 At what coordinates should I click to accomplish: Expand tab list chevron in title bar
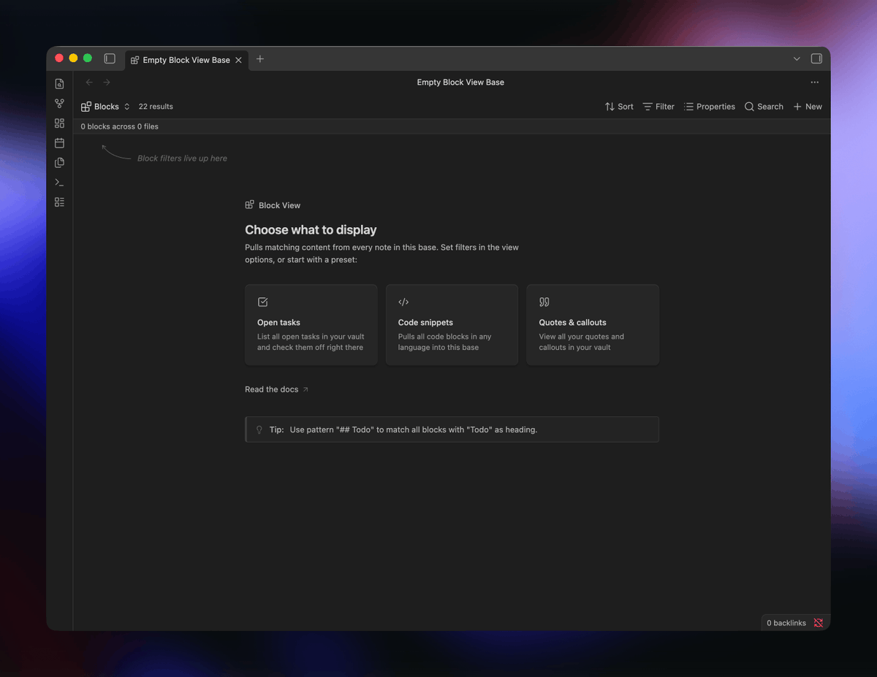(797, 59)
